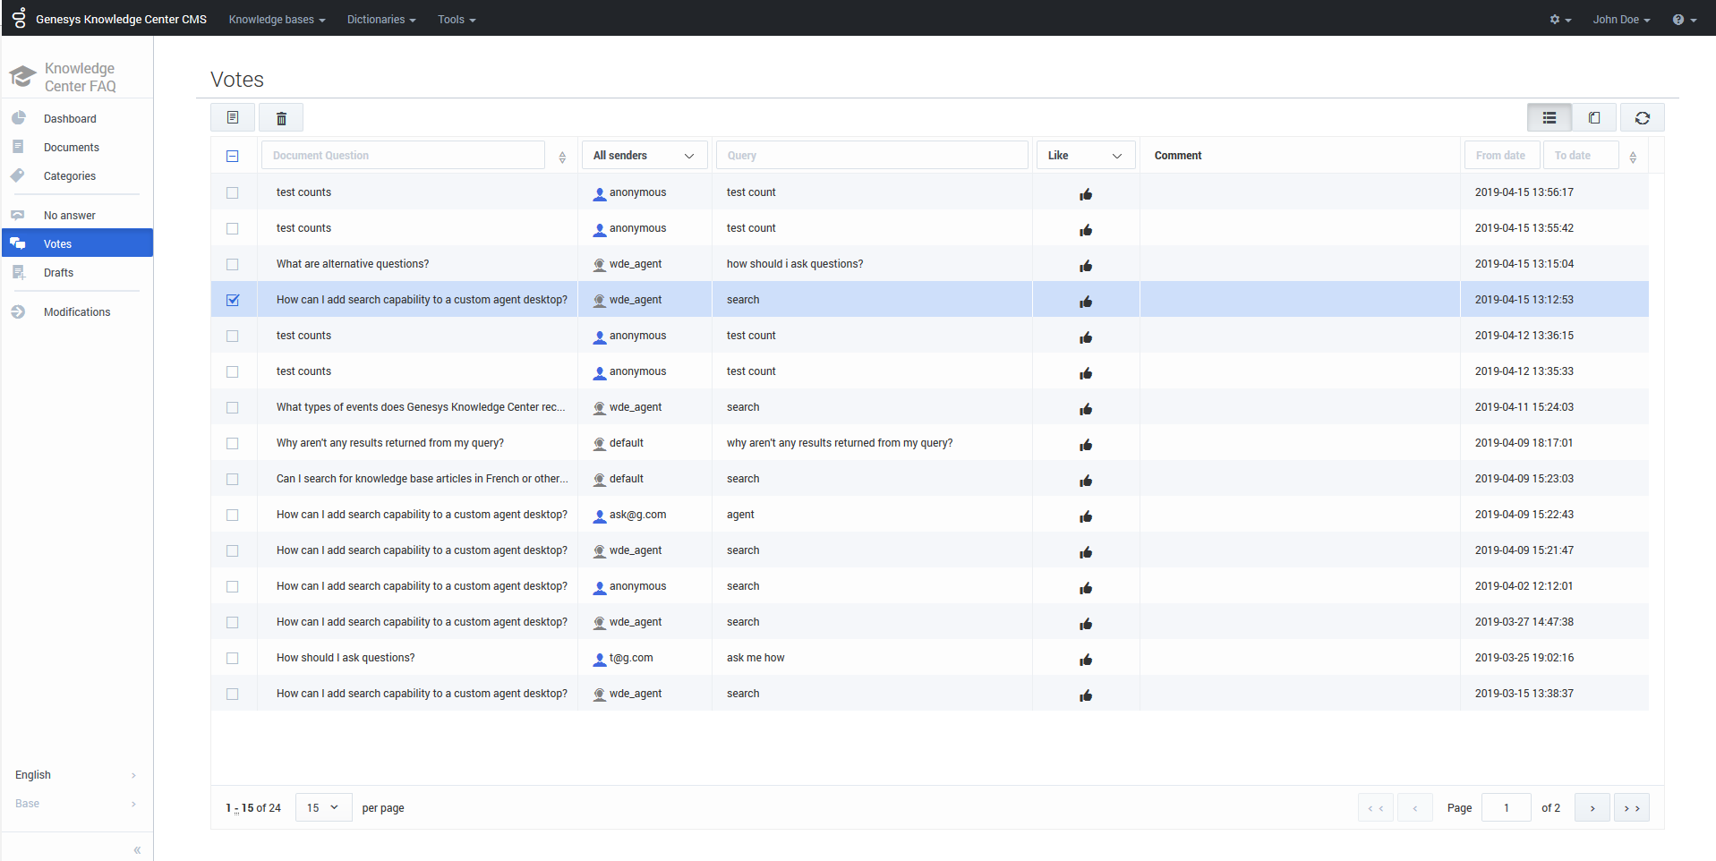Click the document details icon button
Image resolution: width=1716 pixels, height=861 pixels.
click(x=233, y=118)
